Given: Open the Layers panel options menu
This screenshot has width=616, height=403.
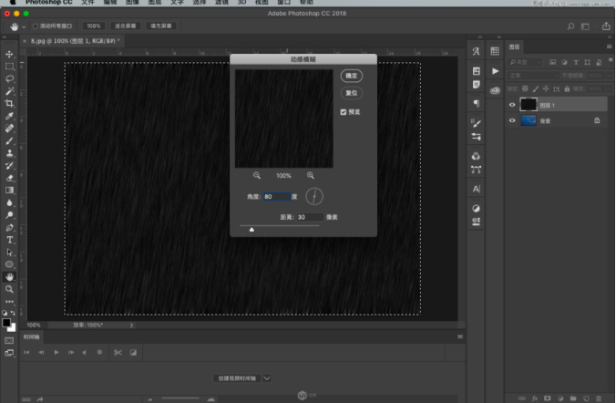Looking at the screenshot, I should (x=609, y=46).
